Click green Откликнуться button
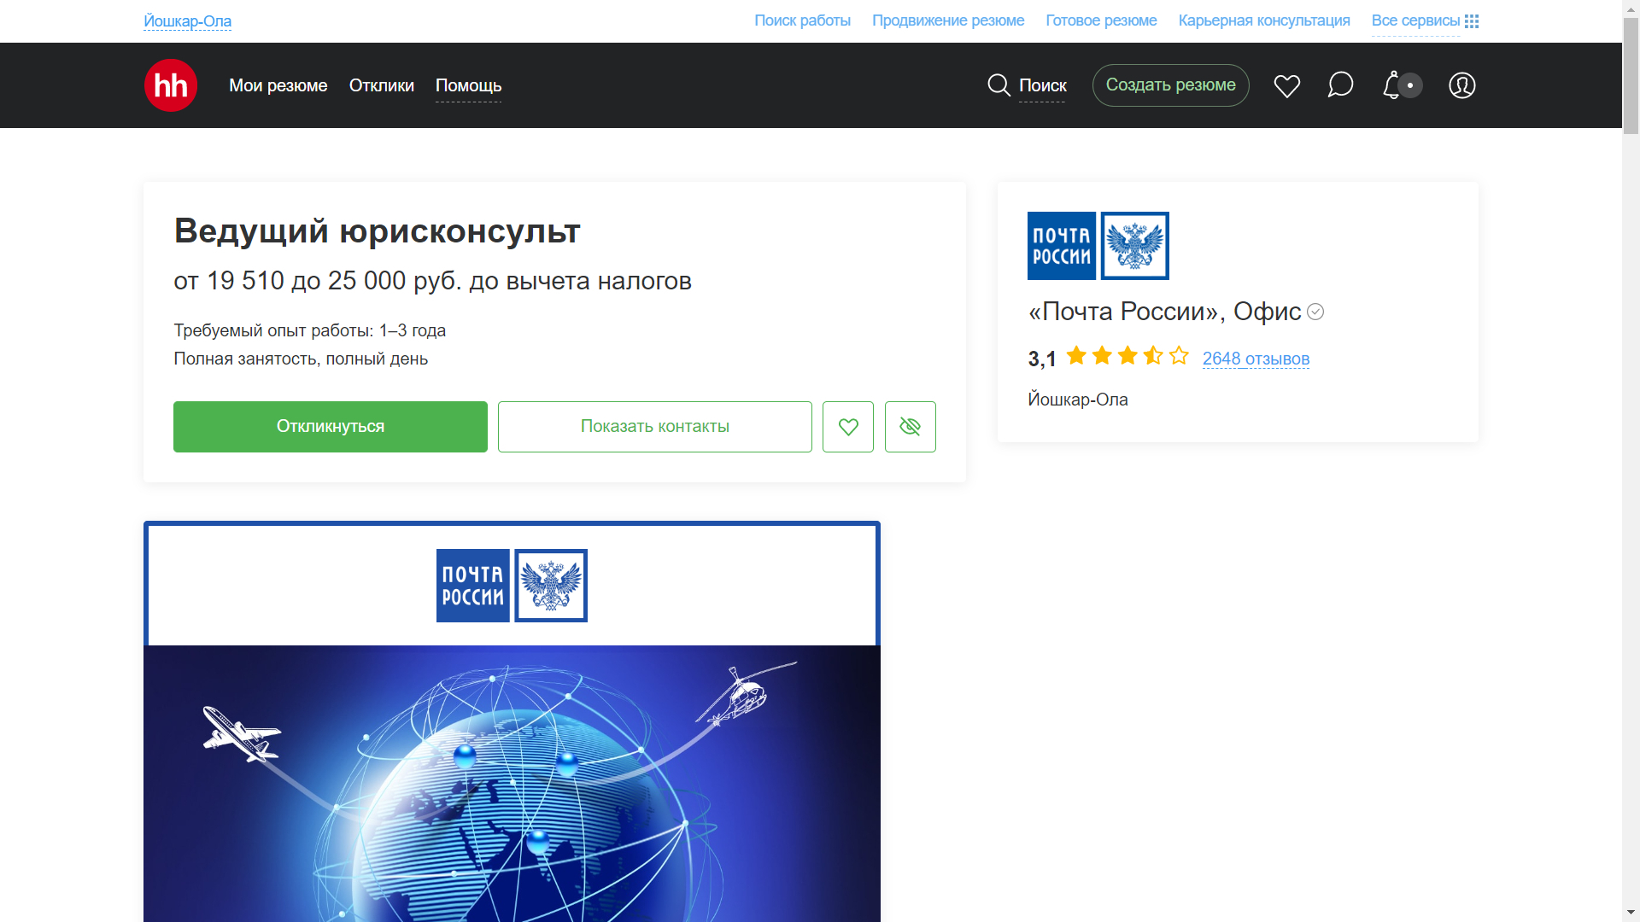Screen dimensions: 1640x922 click(x=331, y=427)
